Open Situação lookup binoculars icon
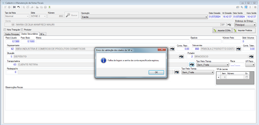Viewport: 259px width, 125px height. click(x=181, y=57)
